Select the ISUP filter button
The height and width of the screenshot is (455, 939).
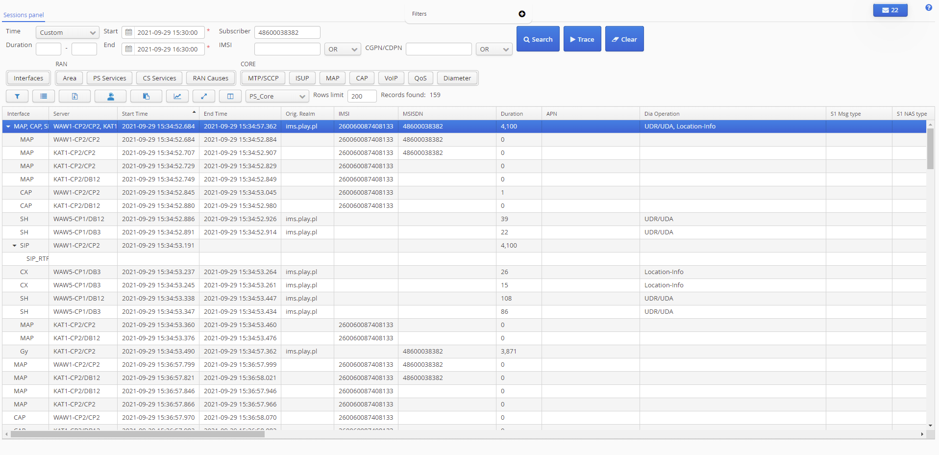coord(302,78)
